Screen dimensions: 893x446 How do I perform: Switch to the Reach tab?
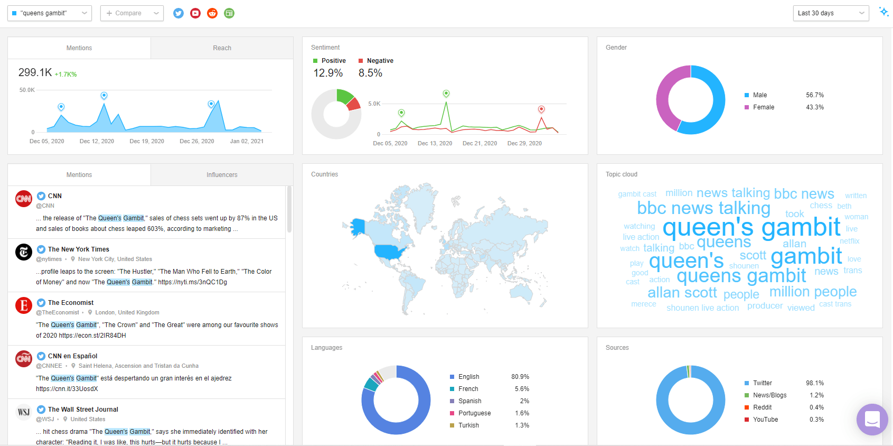(x=222, y=48)
